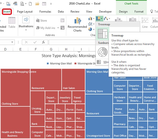Expand the Name Box dropdown arrow
Screen dimensions: 158x139
[x=12, y=42]
